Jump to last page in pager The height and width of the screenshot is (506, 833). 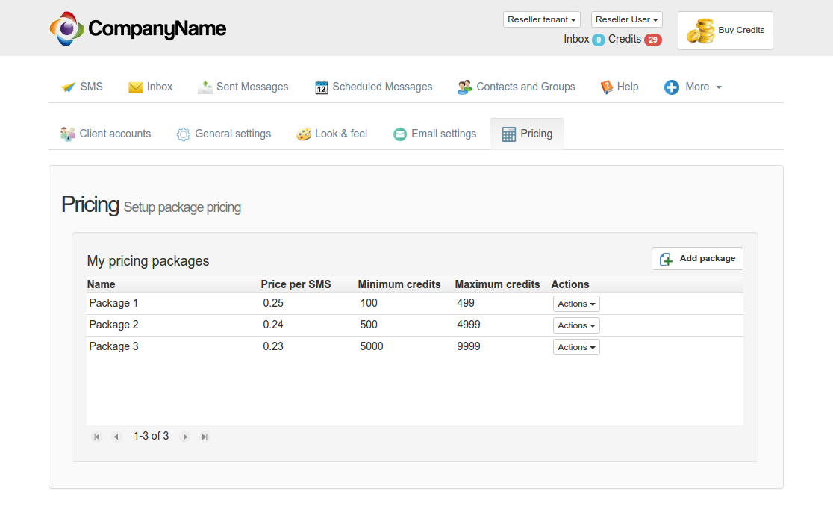click(x=205, y=437)
